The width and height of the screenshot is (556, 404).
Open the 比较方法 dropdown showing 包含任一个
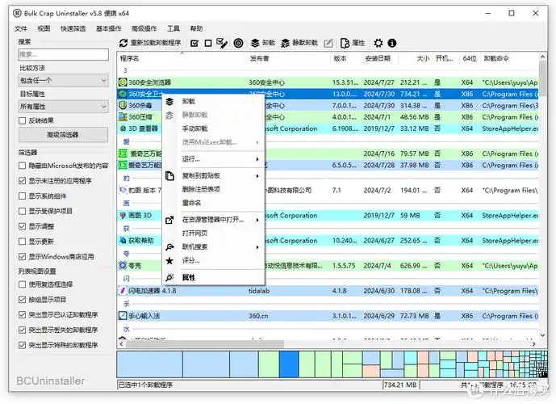coord(63,80)
